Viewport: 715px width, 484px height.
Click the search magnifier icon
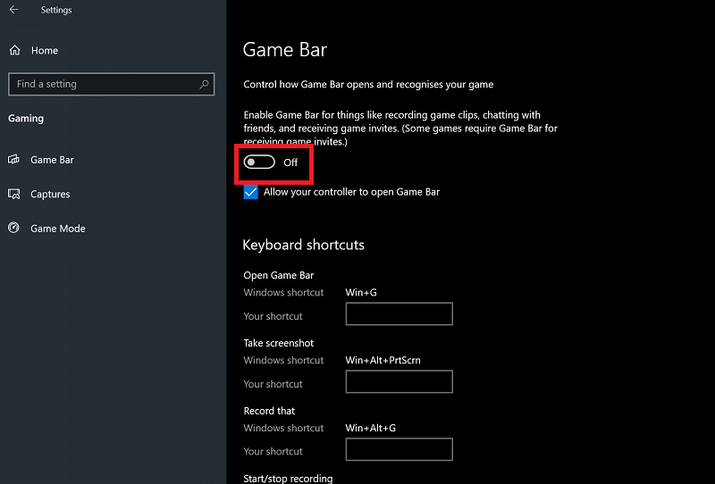(x=205, y=84)
